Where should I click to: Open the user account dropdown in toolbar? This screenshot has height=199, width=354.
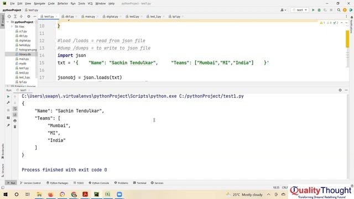click(x=283, y=10)
